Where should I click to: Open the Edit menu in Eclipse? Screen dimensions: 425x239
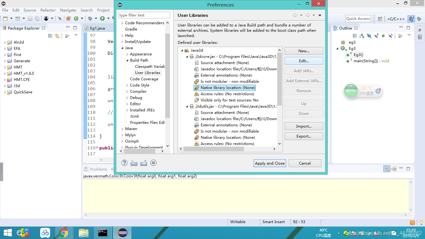coord(16,10)
